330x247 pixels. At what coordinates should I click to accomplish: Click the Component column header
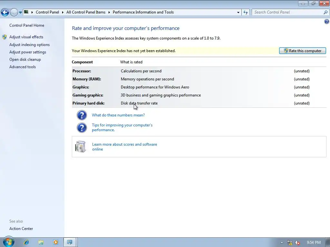pyautogui.click(x=82, y=62)
